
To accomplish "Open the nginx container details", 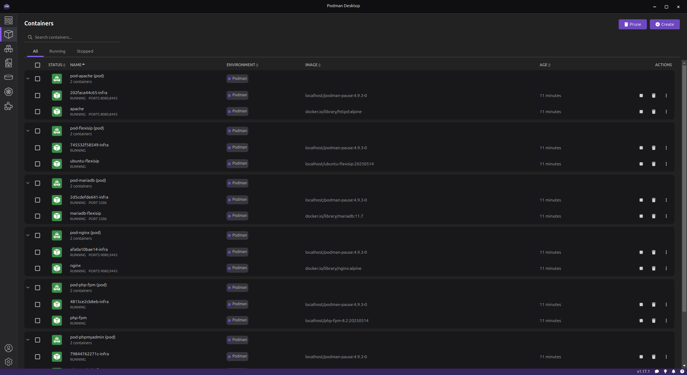I will pyautogui.click(x=75, y=266).
